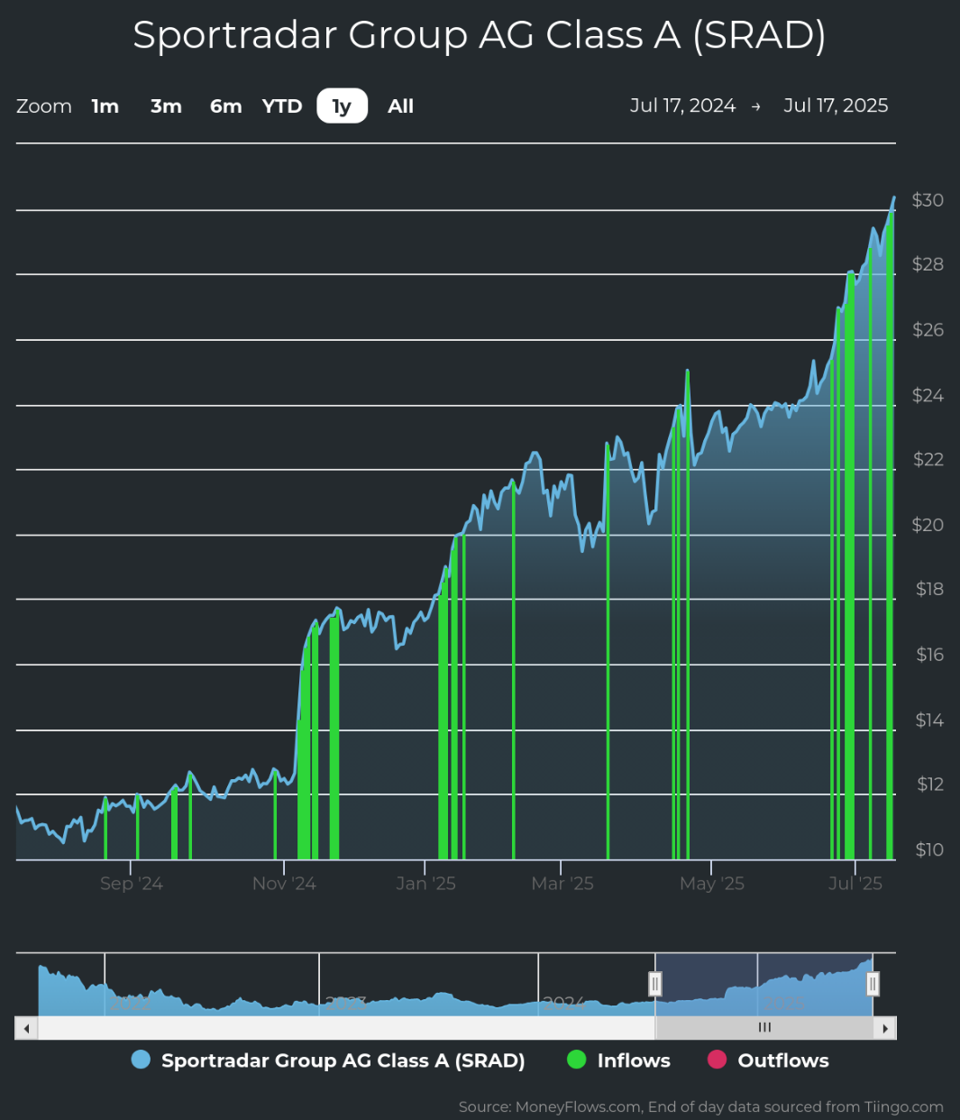
Task: Select the 1y zoom range
Action: [342, 106]
